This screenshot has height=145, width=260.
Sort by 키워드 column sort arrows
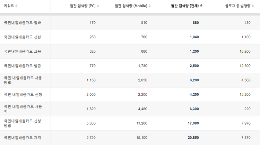(x=16, y=6)
